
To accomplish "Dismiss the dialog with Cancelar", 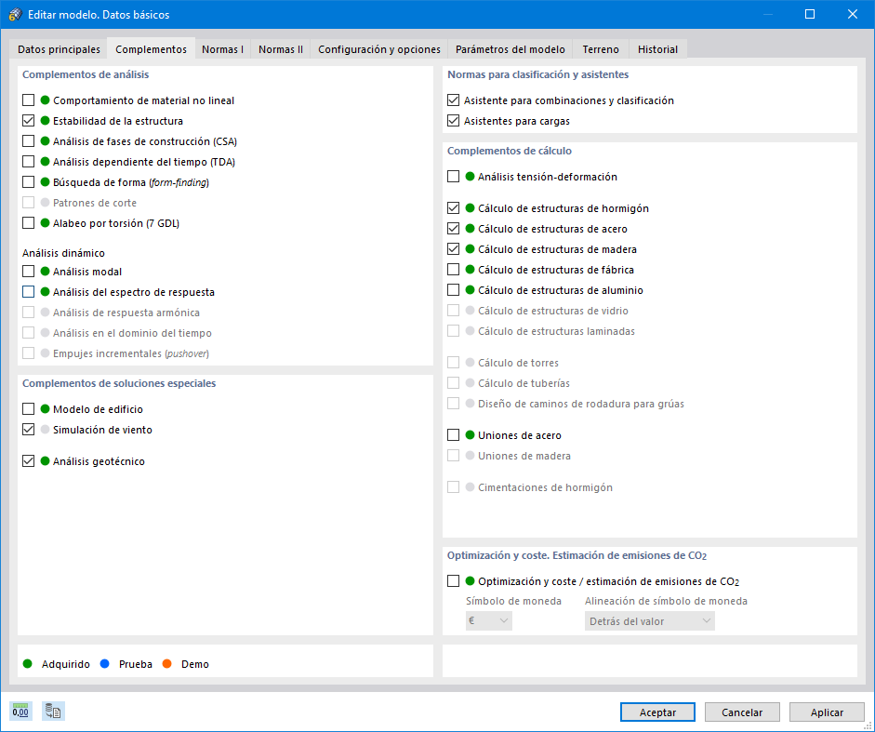I will (x=742, y=711).
